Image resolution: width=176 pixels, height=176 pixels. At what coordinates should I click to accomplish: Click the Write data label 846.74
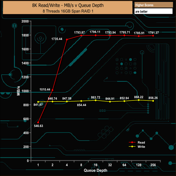click(x=53, y=99)
